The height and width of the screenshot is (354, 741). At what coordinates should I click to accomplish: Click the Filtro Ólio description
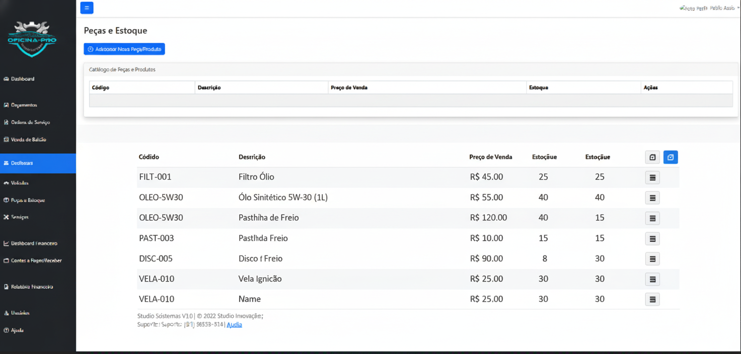coord(256,177)
